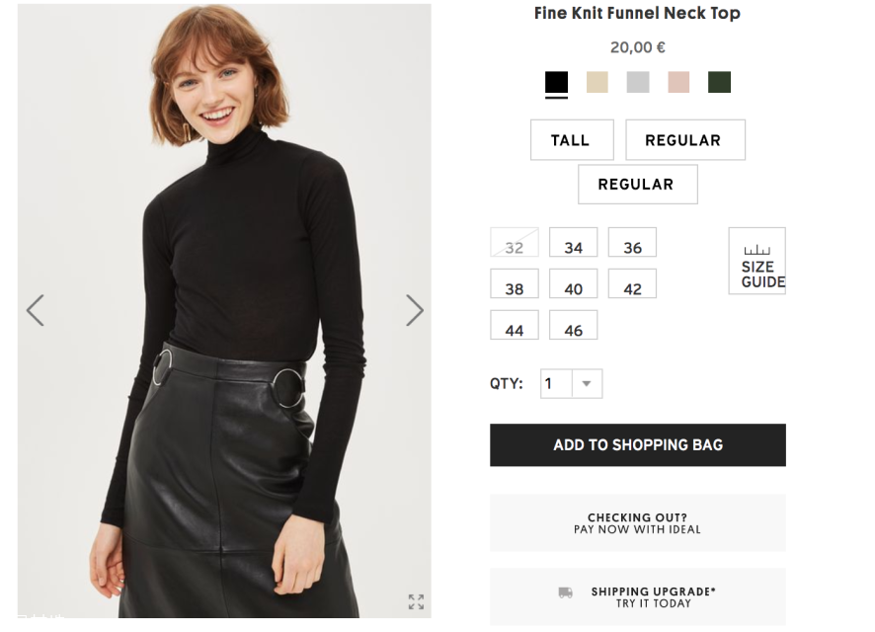The height and width of the screenshot is (632, 875).
Task: Click Add to Shopping Bag
Action: pos(638,445)
